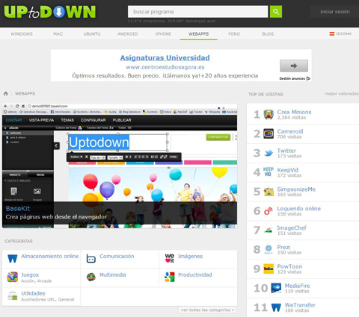359x317 pixels.
Task: Open the Prezi link
Action: pyautogui.click(x=283, y=247)
